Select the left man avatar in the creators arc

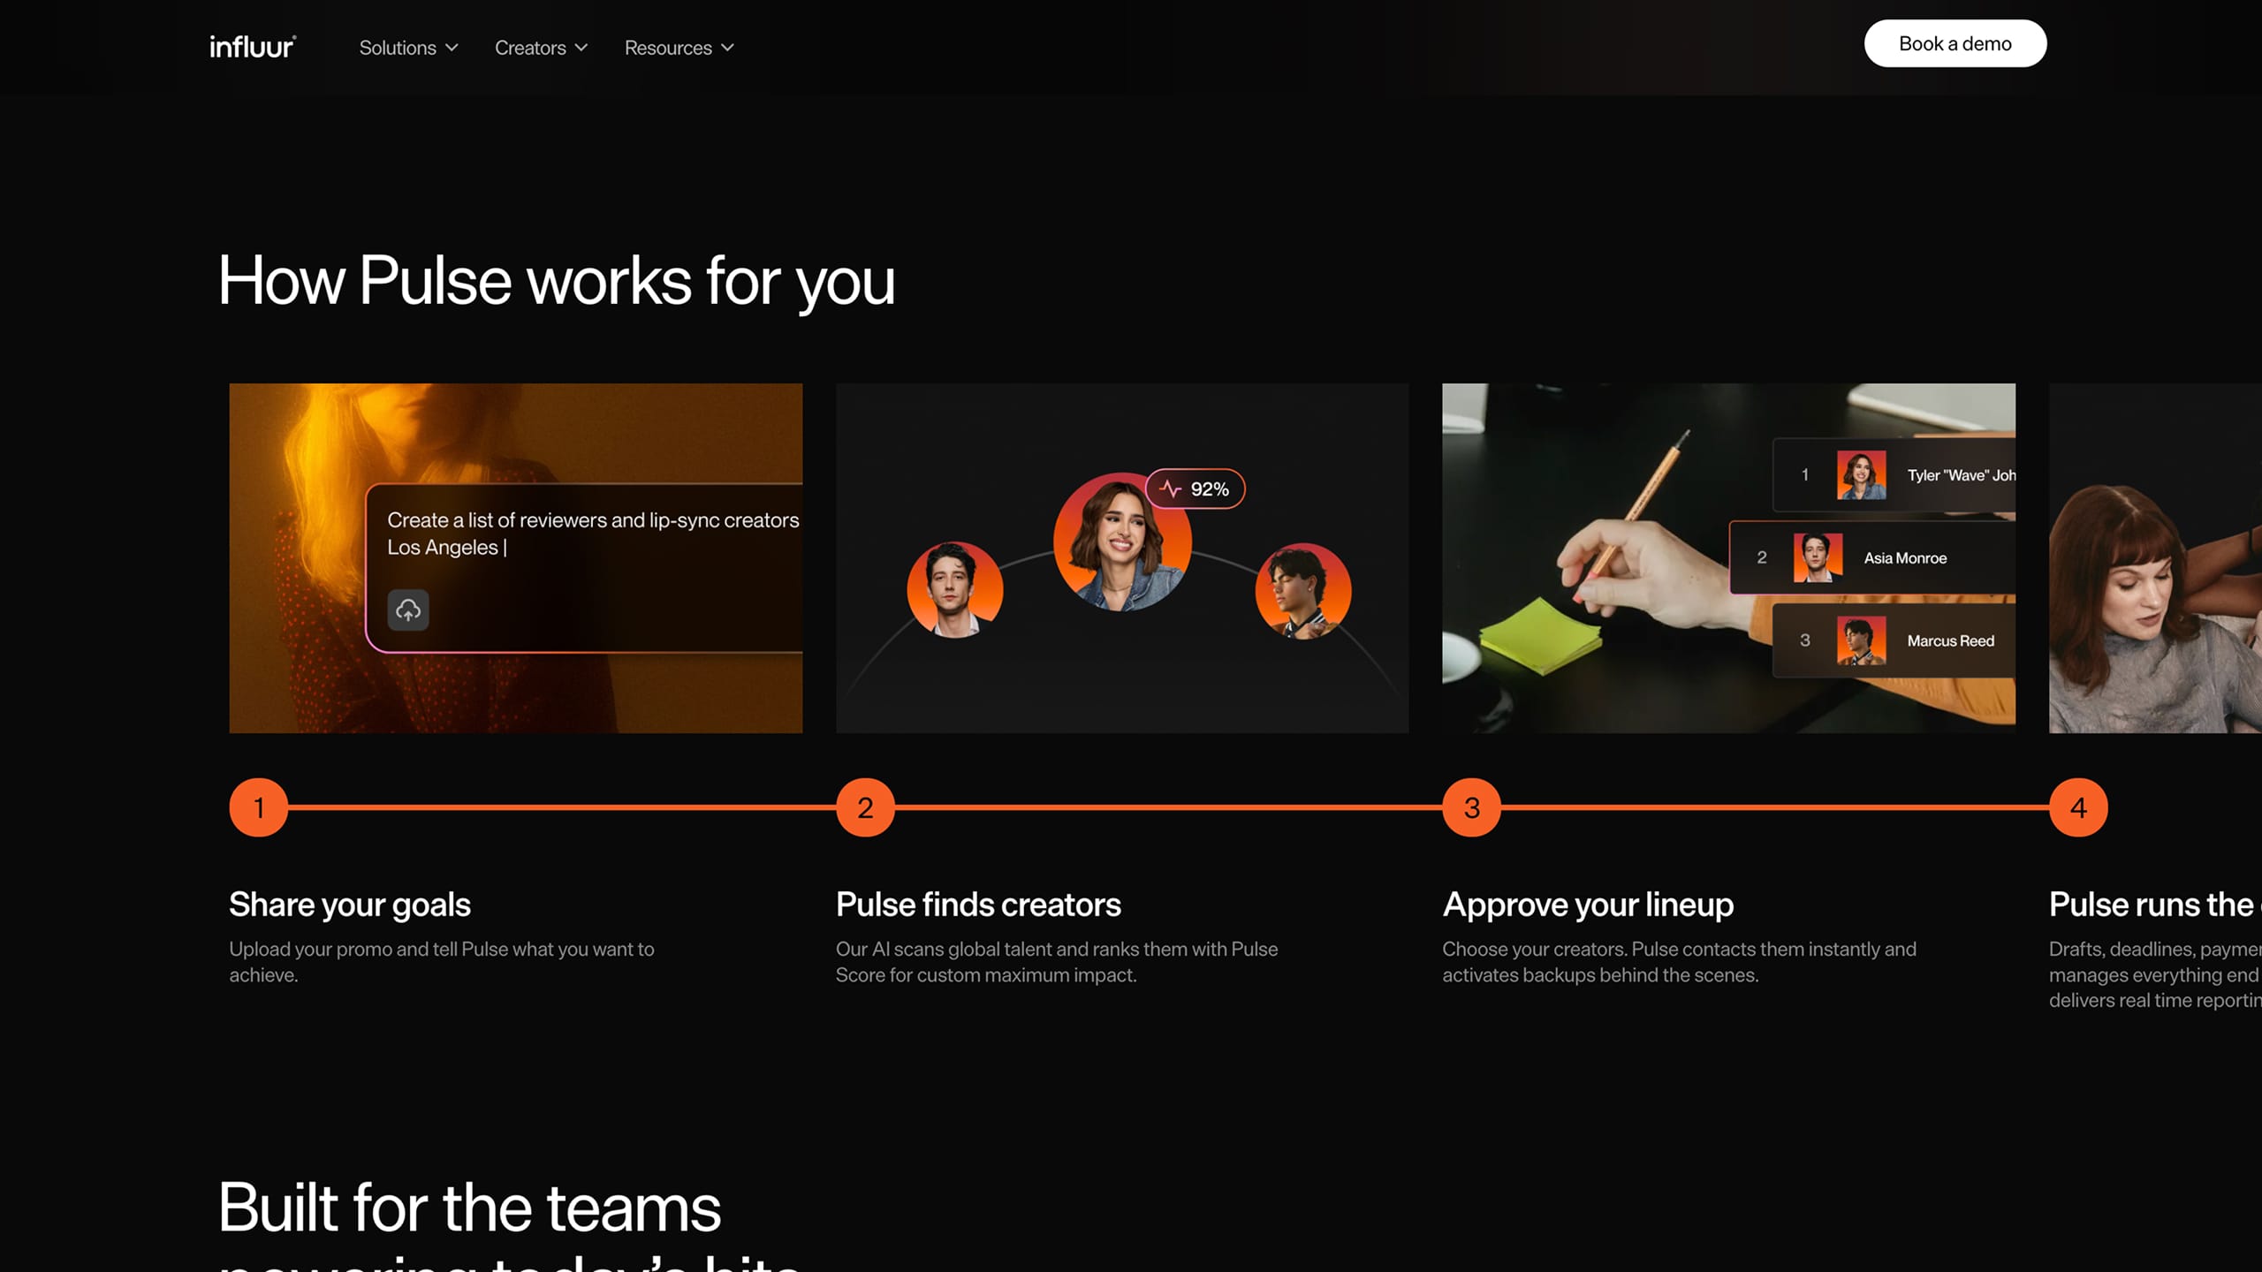pos(955,589)
